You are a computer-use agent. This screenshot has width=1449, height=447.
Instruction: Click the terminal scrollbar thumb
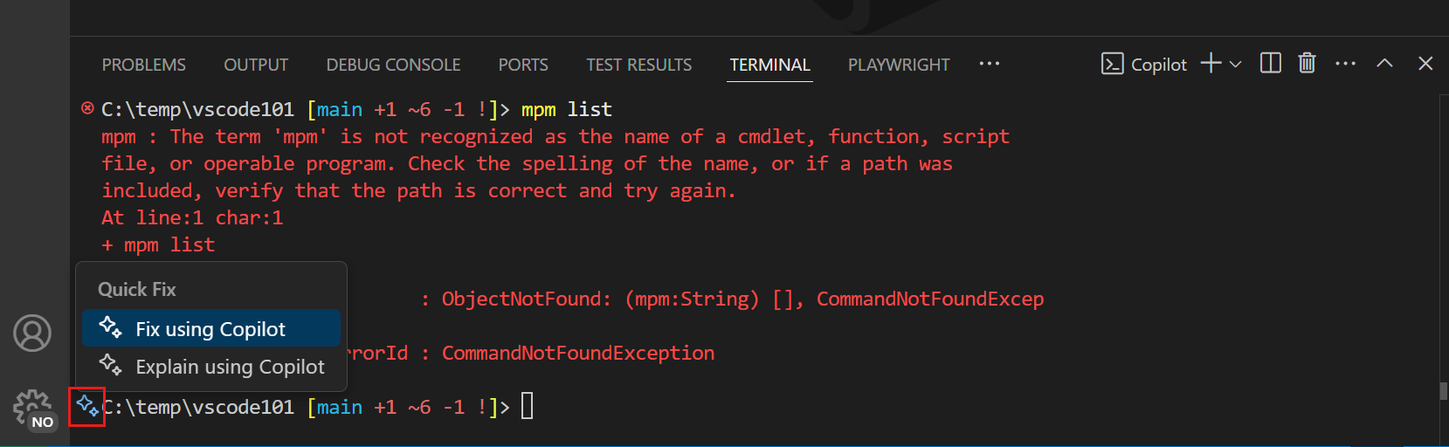coord(1443,391)
